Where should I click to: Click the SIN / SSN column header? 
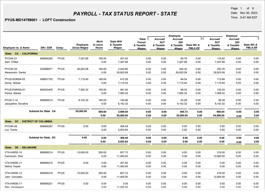point(46,48)
